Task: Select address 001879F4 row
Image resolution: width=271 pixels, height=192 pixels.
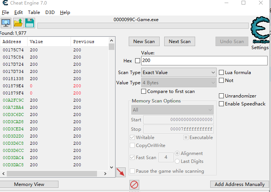Action: pyautogui.click(x=54, y=93)
